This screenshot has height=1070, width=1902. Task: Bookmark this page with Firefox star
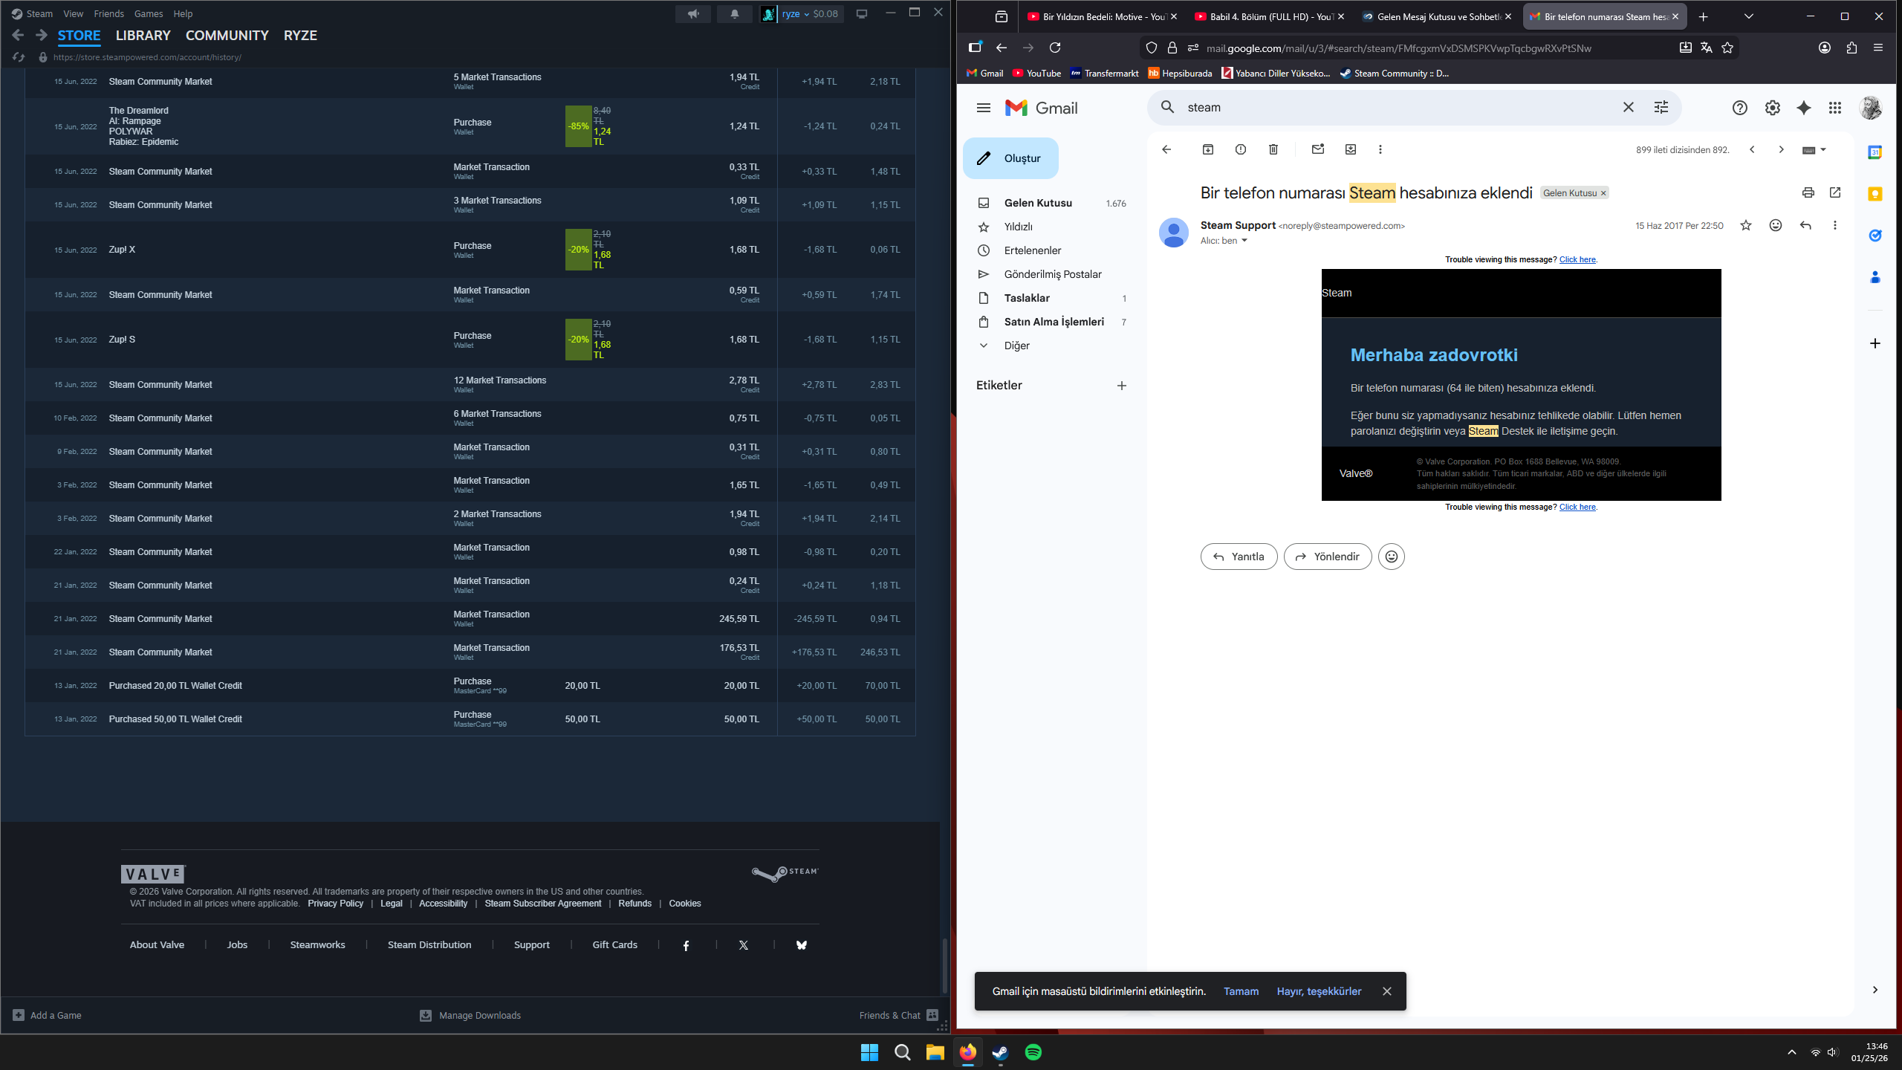pyautogui.click(x=1727, y=48)
